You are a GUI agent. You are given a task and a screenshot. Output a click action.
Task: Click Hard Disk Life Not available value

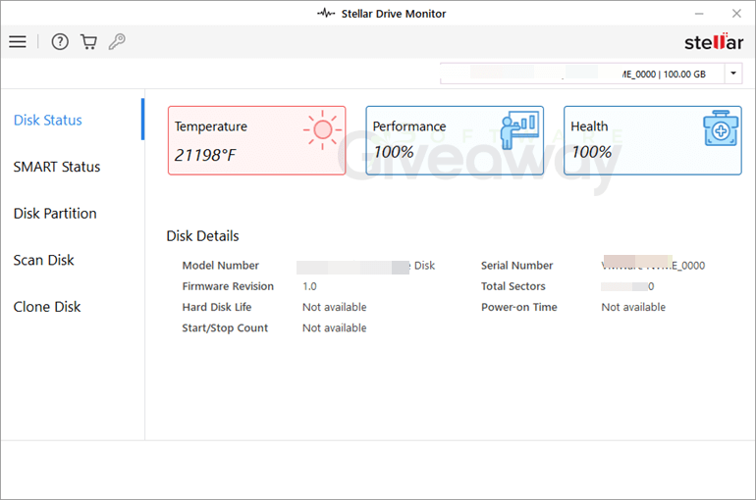point(334,307)
